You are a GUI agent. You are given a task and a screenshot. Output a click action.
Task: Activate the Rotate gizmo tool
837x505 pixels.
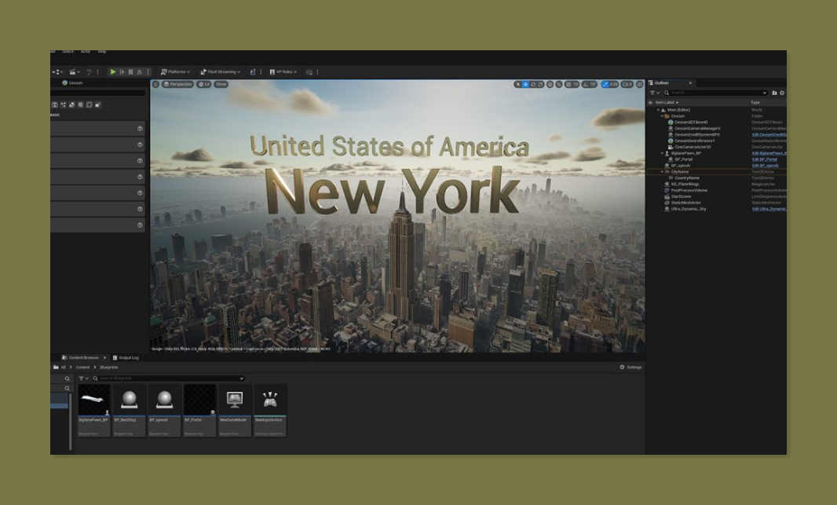[x=532, y=84]
